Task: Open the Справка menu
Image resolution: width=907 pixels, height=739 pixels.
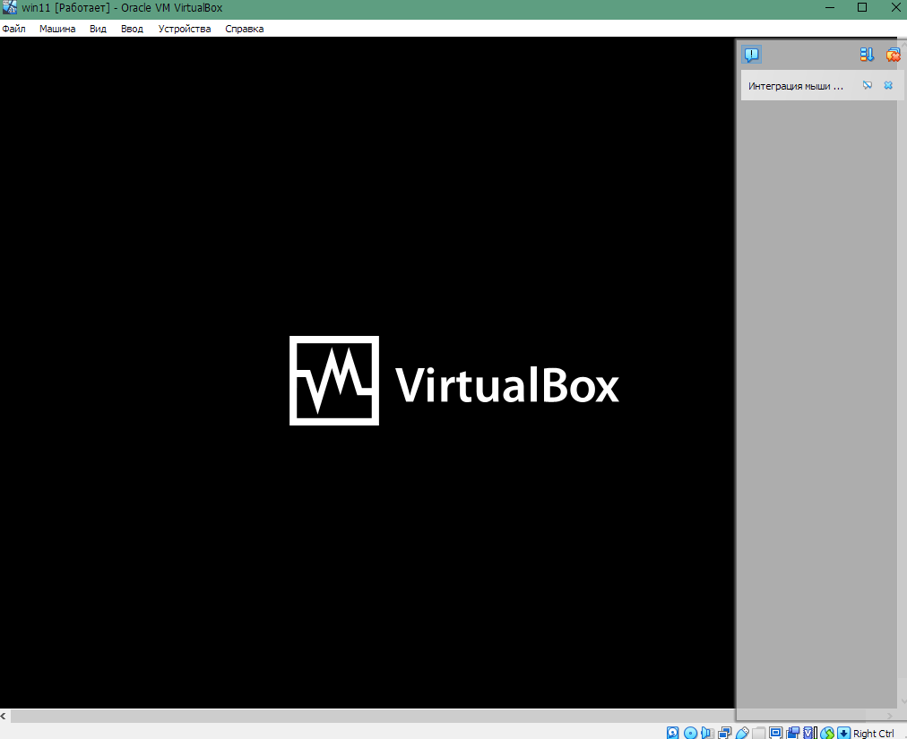Action: [x=244, y=29]
